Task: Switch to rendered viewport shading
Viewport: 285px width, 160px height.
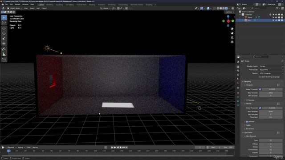Action: click(227, 8)
